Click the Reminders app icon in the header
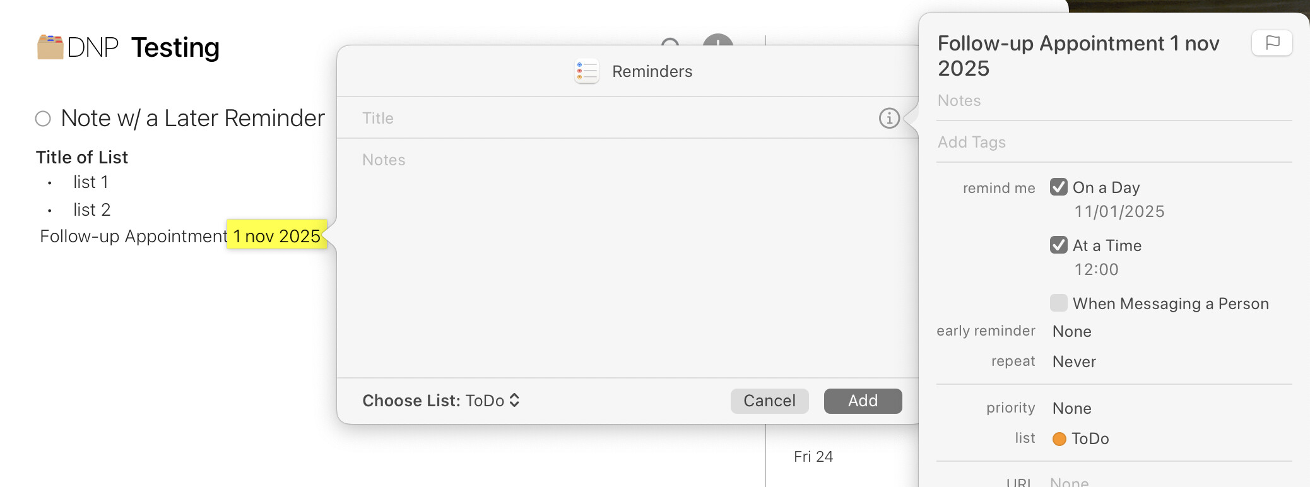Screen dimensions: 1310x487 coord(586,71)
